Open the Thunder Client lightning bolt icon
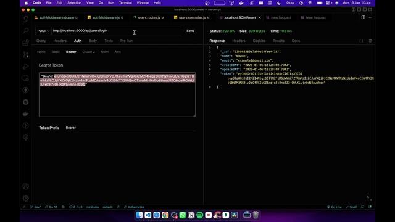The height and width of the screenshot is (222, 395). coord(26,90)
